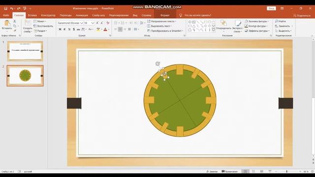Viewport: 315px width, 177px height.
Task: Click the Поделиться (Share) button
Action: click(x=302, y=15)
